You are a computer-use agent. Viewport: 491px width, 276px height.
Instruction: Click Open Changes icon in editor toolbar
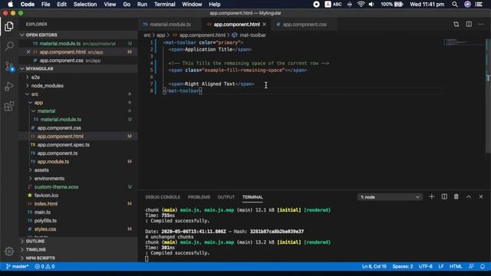tap(456, 24)
